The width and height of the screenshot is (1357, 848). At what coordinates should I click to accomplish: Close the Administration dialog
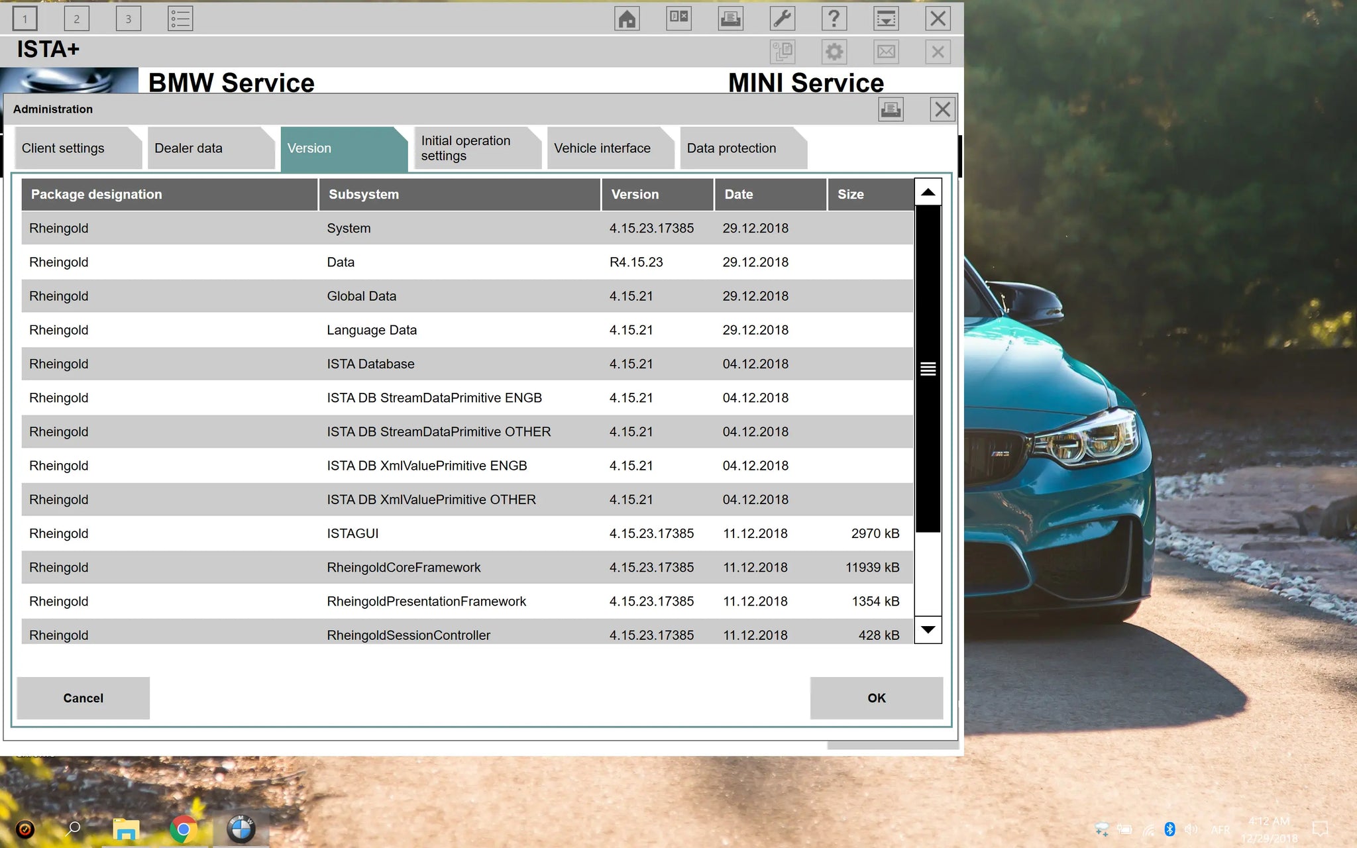pos(942,109)
